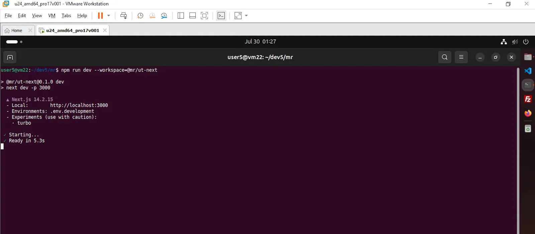Click the '.env.development' text
This screenshot has height=234, width=535.
[72, 111]
